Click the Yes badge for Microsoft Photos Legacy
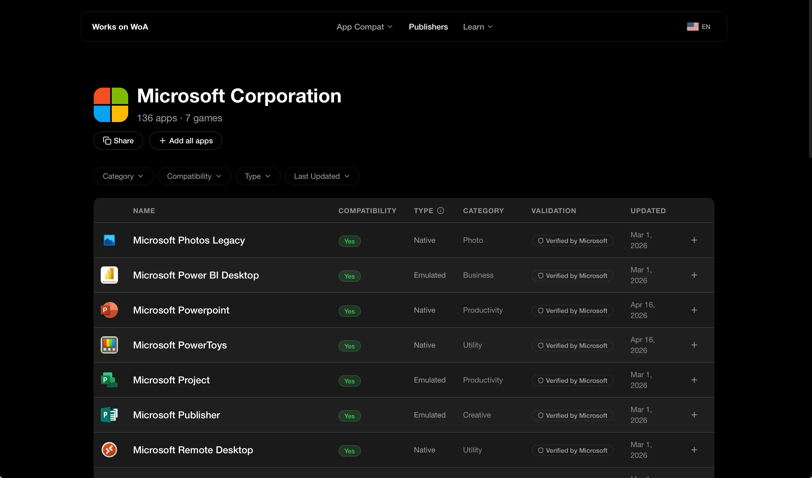Screen dimensions: 812x478 pos(350,241)
